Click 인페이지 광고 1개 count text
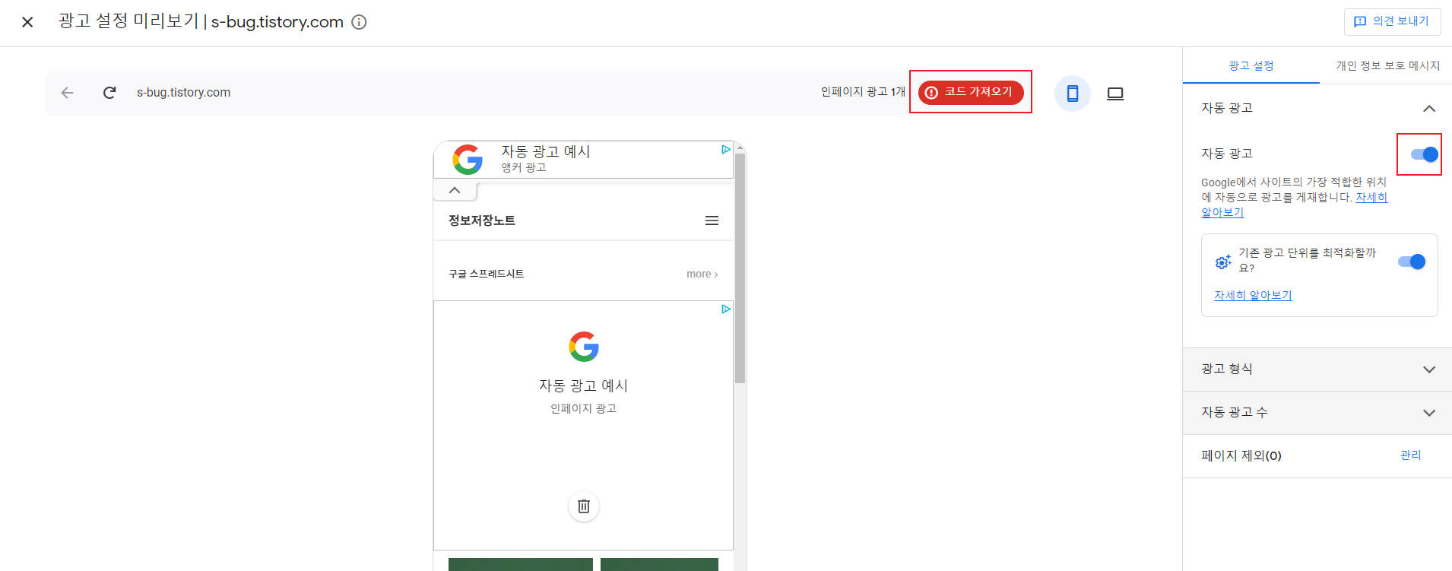 tap(863, 92)
